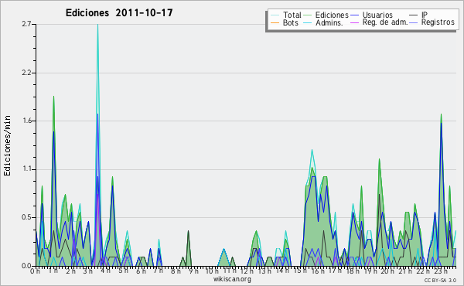
Task: Click the 8 h x-axis label
Action: [x=176, y=271]
